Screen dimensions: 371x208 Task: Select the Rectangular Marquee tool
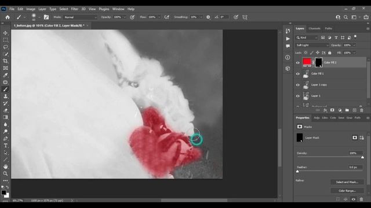[5, 40]
